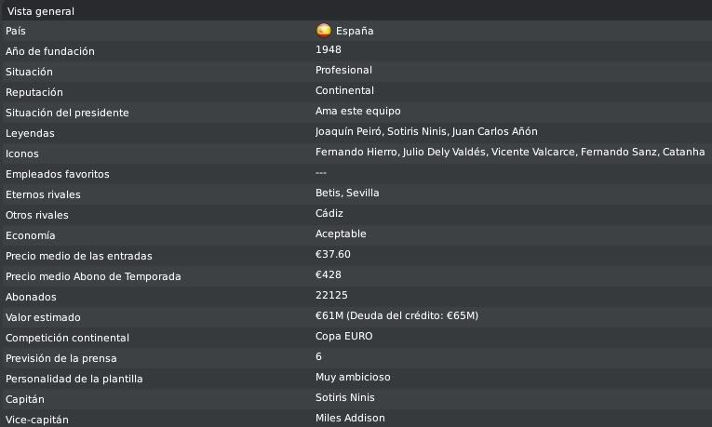The height and width of the screenshot is (427, 712).
Task: Select Vicente Valcarce in Iconos
Action: (533, 152)
